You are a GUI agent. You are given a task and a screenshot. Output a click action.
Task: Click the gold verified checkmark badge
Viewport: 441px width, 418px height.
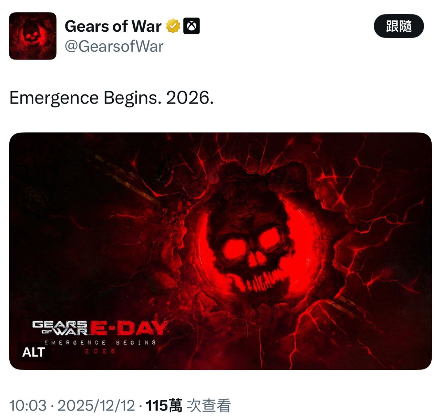173,26
